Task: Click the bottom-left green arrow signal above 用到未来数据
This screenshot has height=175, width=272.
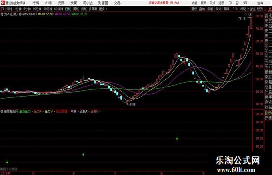Action: coord(7,162)
